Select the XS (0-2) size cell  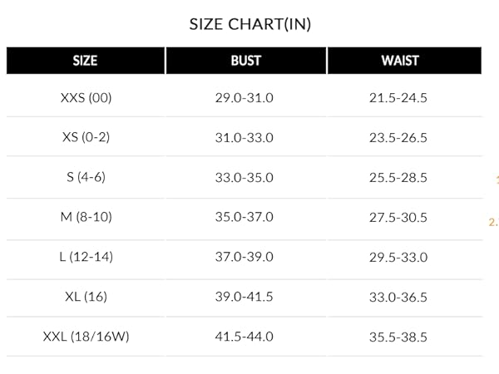86,137
